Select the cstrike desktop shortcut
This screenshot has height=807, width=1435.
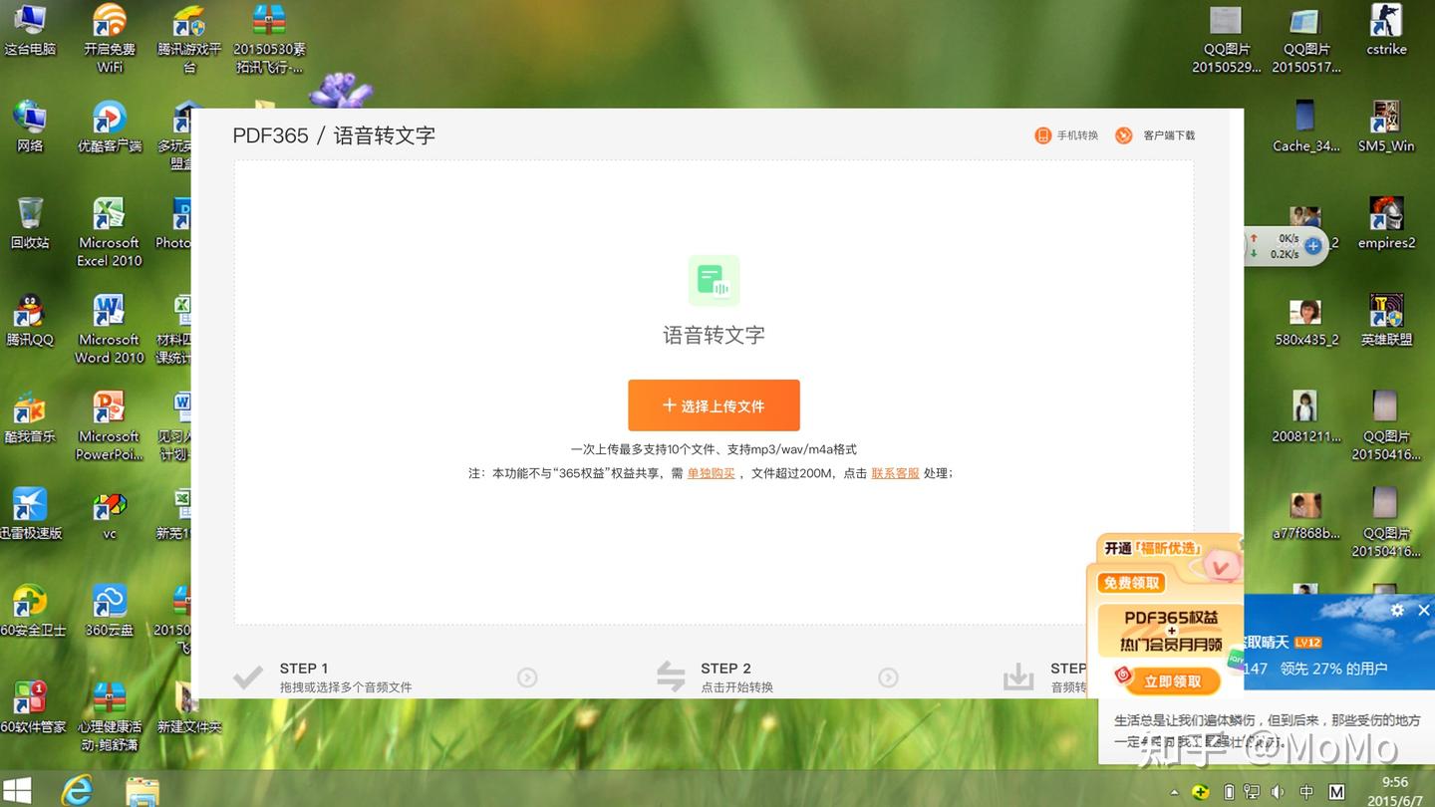[x=1386, y=31]
